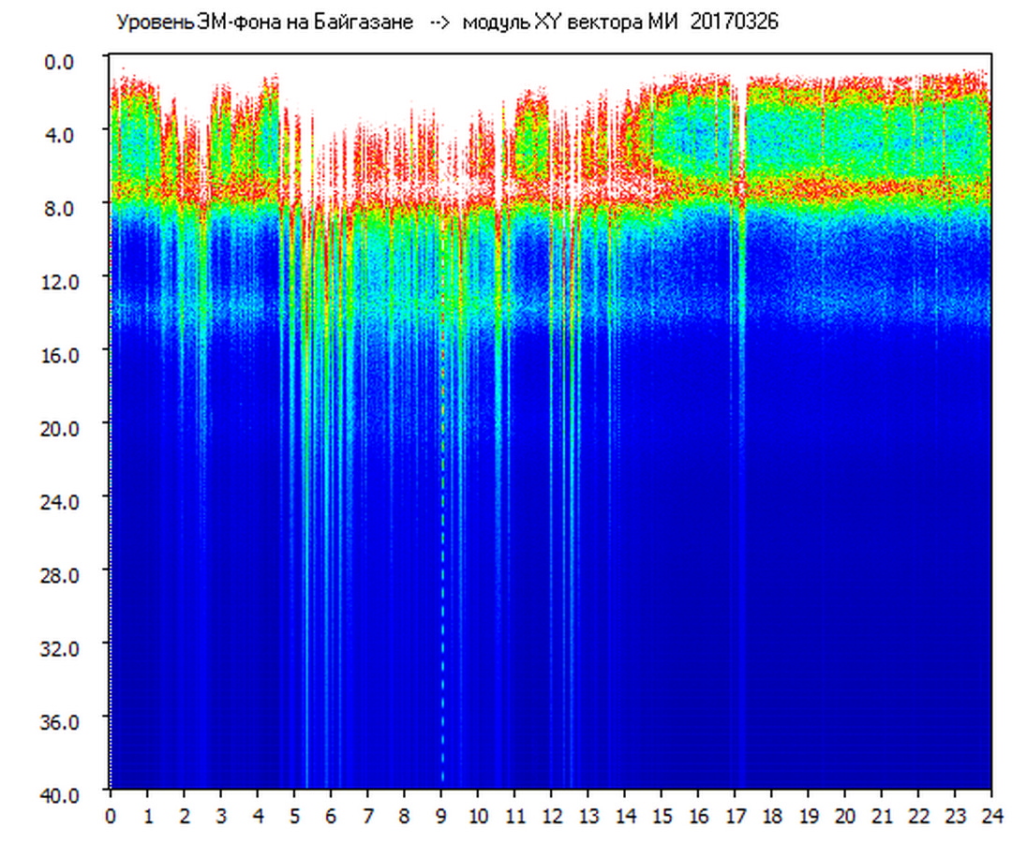Click hour 24 label on horizontal axis
Screen dimensions: 1027x843
click(x=991, y=816)
